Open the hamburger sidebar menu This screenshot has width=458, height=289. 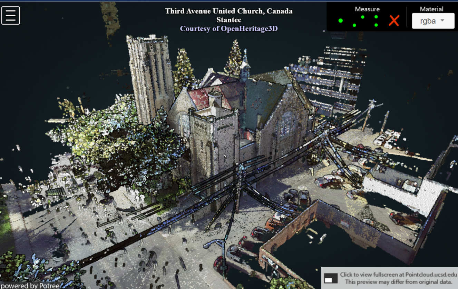[x=10, y=16]
